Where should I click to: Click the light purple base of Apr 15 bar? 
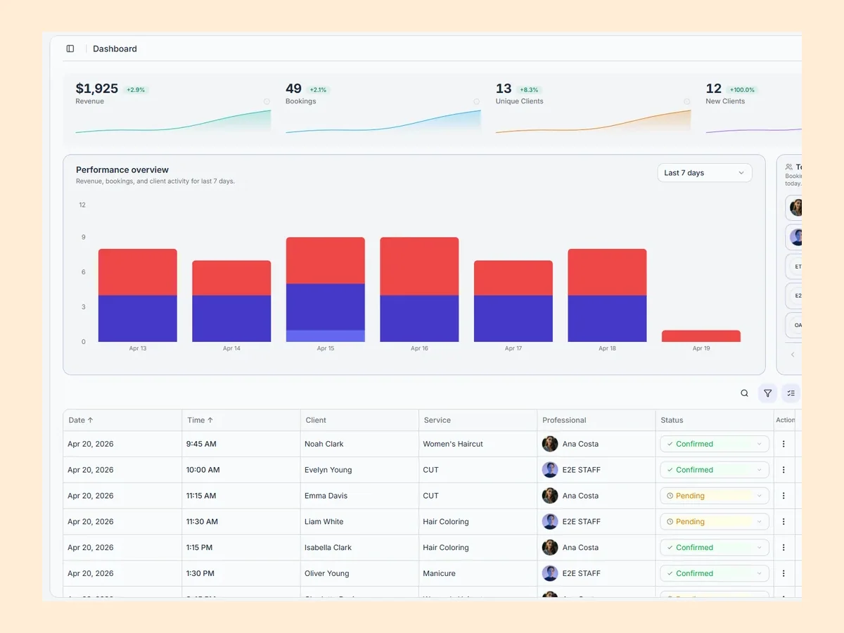coord(326,336)
